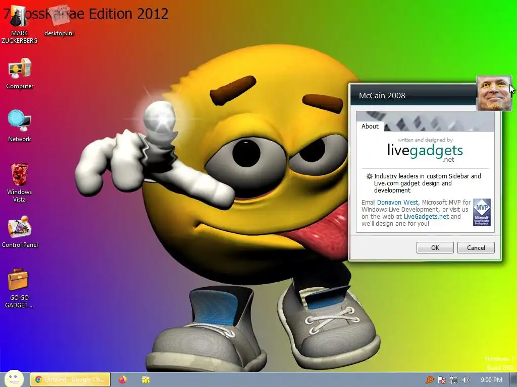517x387 pixels.
Task: Open the Windows Vista recycle bin icon
Action: pos(20,182)
